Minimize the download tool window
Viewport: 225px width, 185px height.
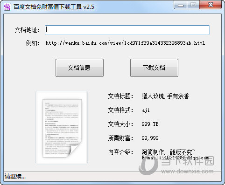point(181,5)
